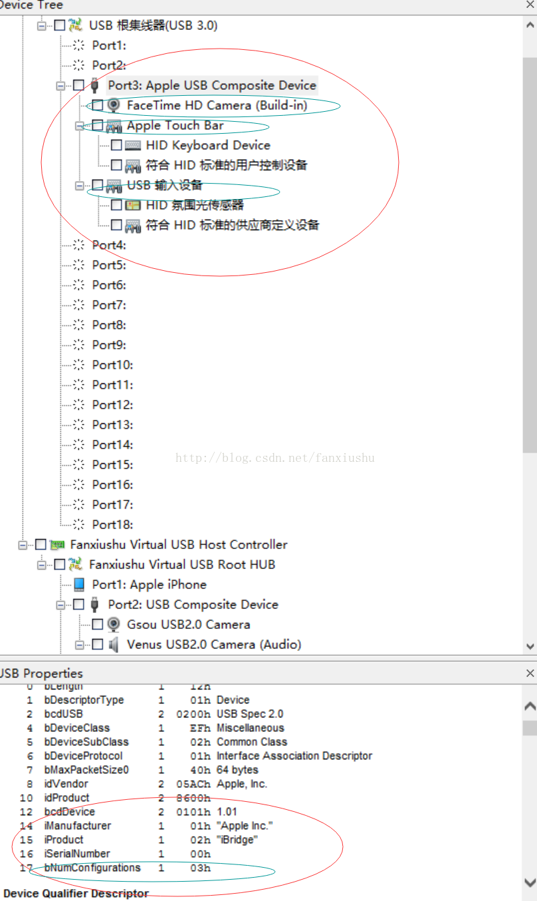Click the Fanxiushu Virtual USB Root HUB icon
Image resolution: width=537 pixels, height=901 pixels.
pos(75,564)
